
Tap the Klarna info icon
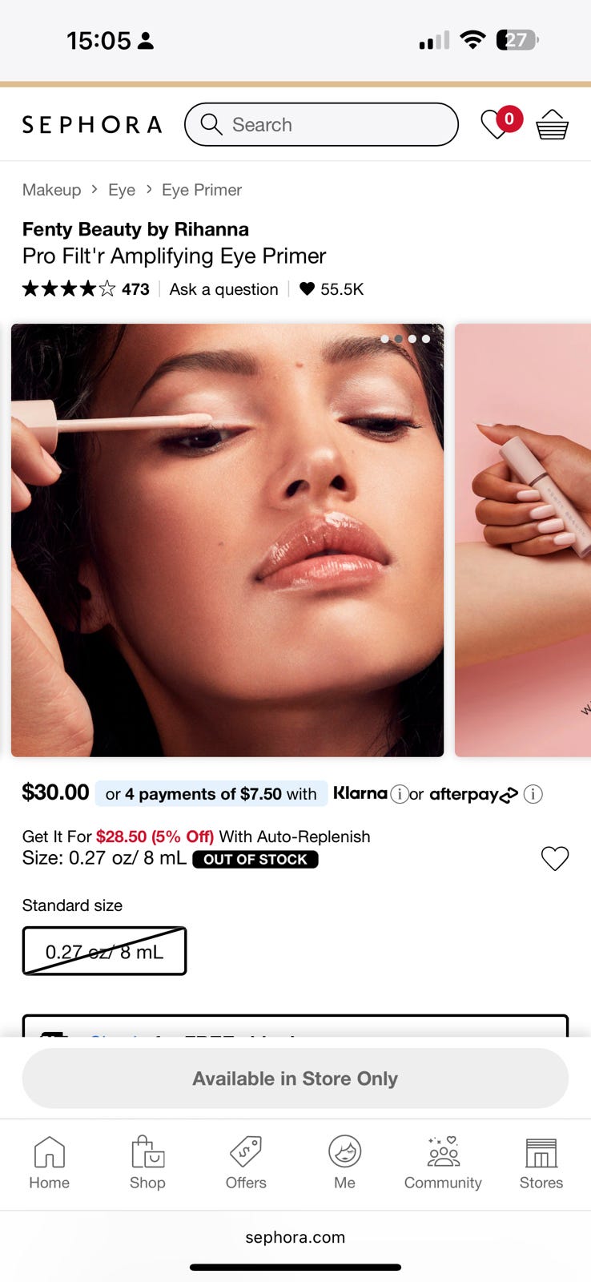399,794
